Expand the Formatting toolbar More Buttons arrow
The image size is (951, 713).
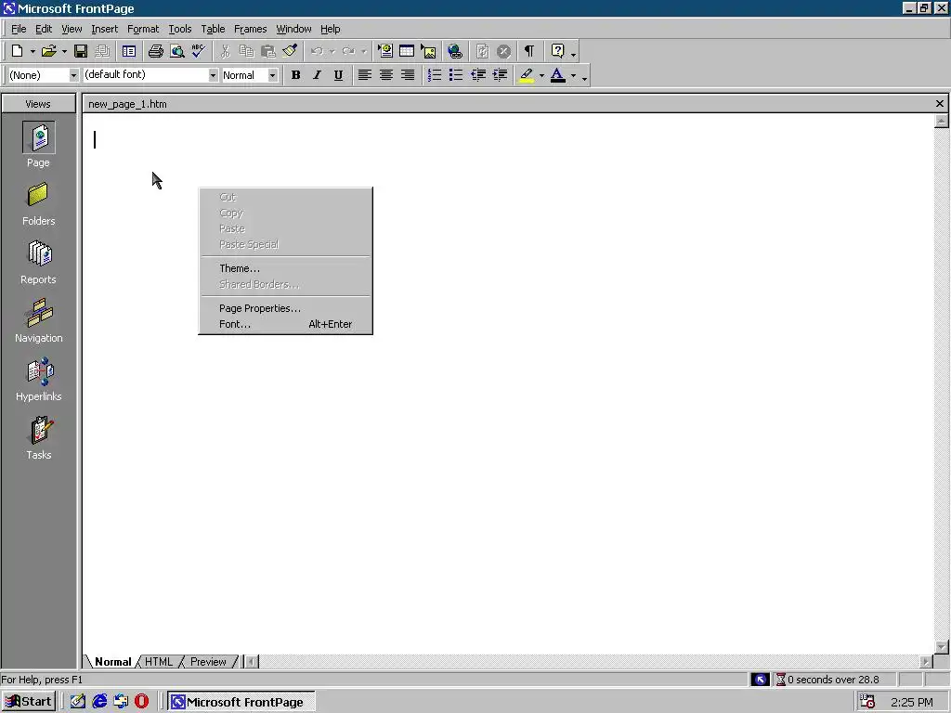tap(585, 78)
